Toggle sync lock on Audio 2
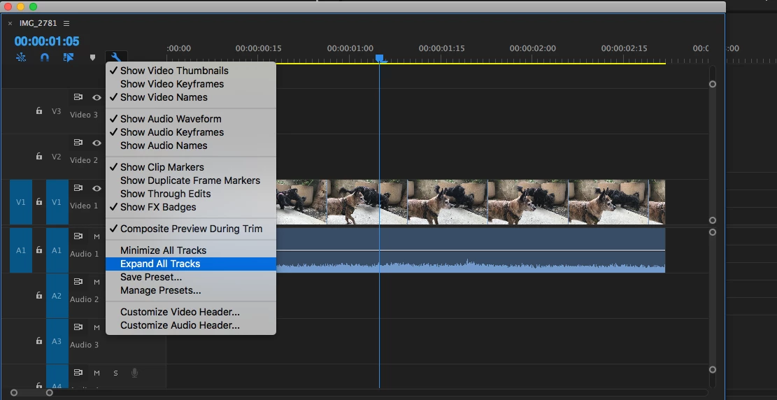The image size is (777, 400). 78,282
